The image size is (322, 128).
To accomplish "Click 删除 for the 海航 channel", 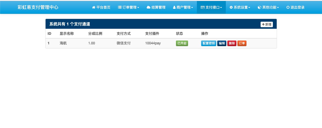I will pos(232,43).
